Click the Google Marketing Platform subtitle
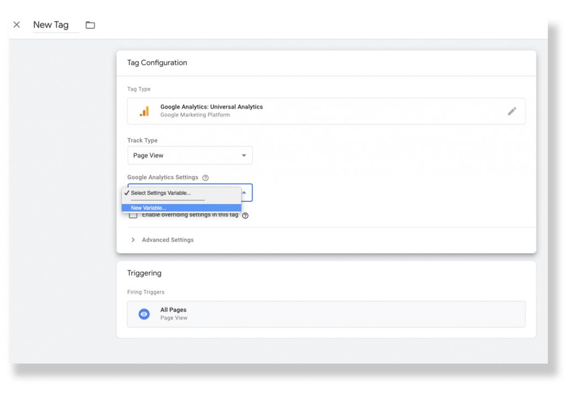Image resolution: width=565 pixels, height=394 pixels. coord(195,115)
